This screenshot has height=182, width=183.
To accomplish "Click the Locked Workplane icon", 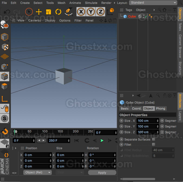I will coord(5,143).
